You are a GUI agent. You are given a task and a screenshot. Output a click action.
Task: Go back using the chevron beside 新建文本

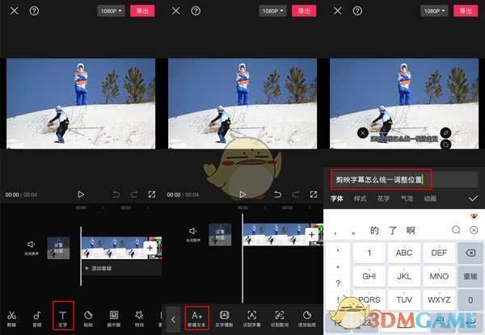click(173, 318)
